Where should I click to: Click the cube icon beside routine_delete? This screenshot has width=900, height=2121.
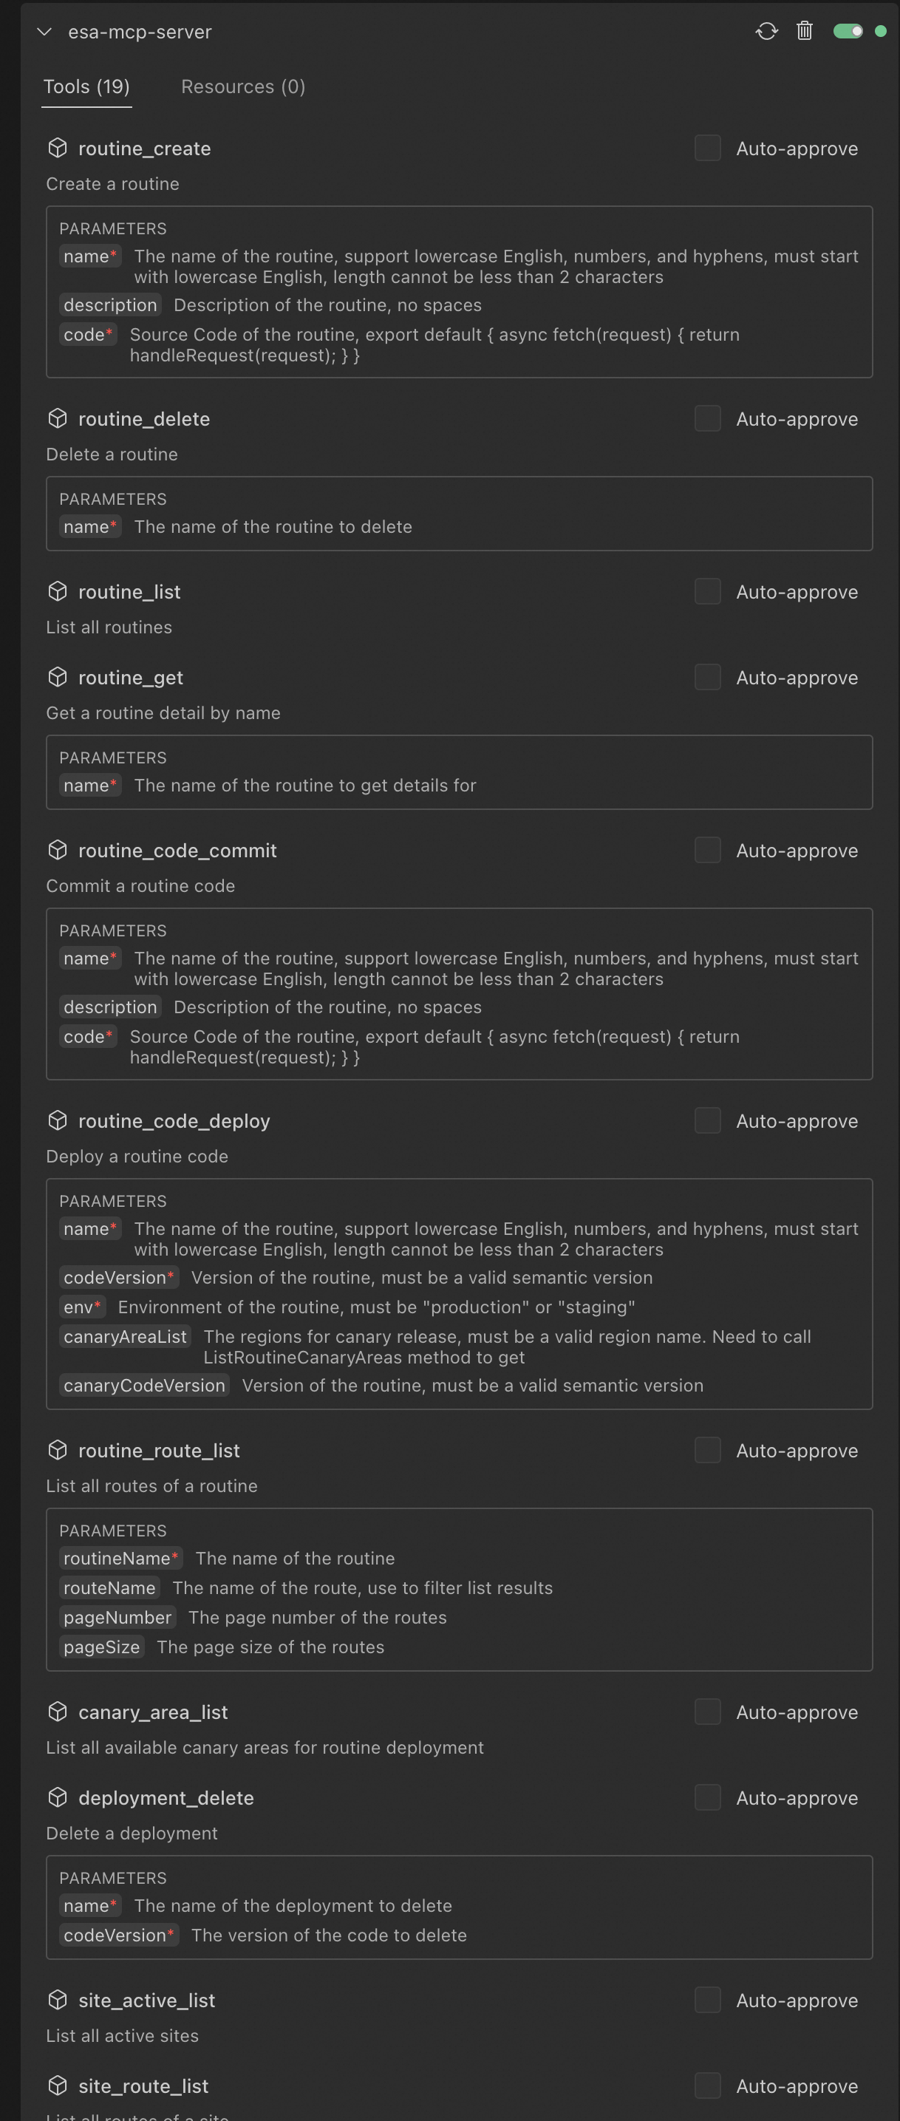click(x=58, y=418)
